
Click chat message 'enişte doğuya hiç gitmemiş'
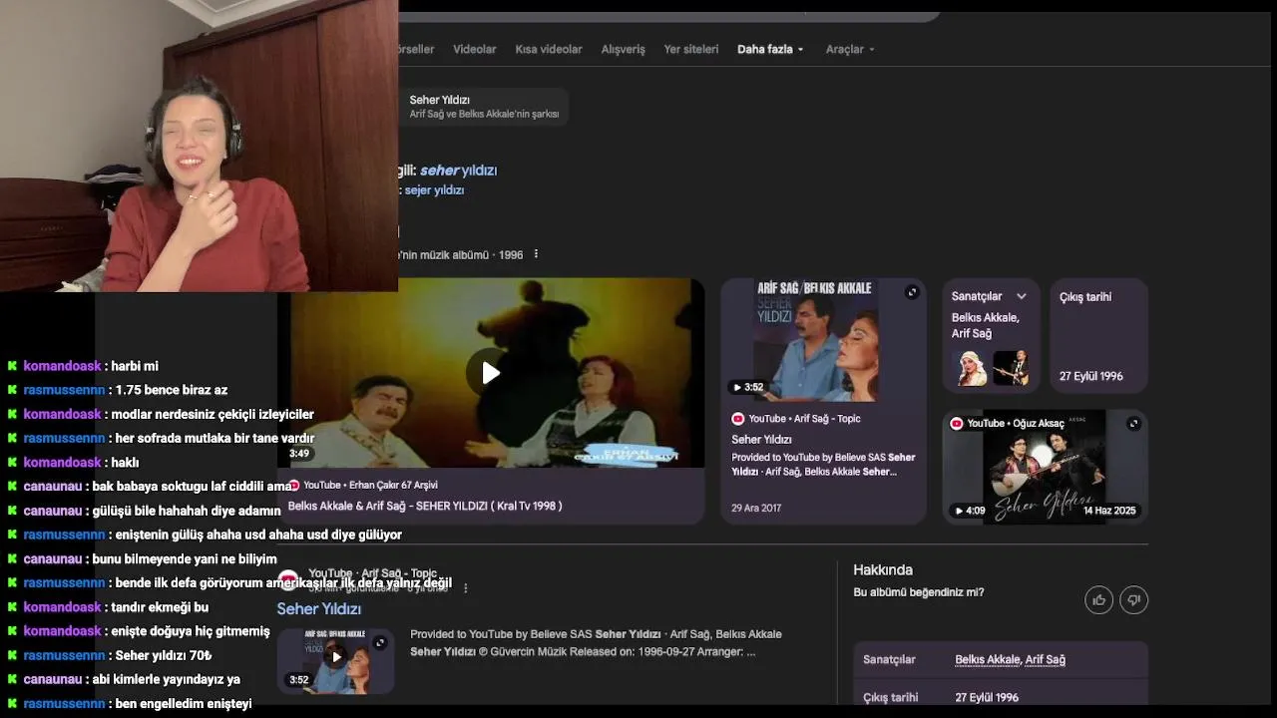coord(191,631)
